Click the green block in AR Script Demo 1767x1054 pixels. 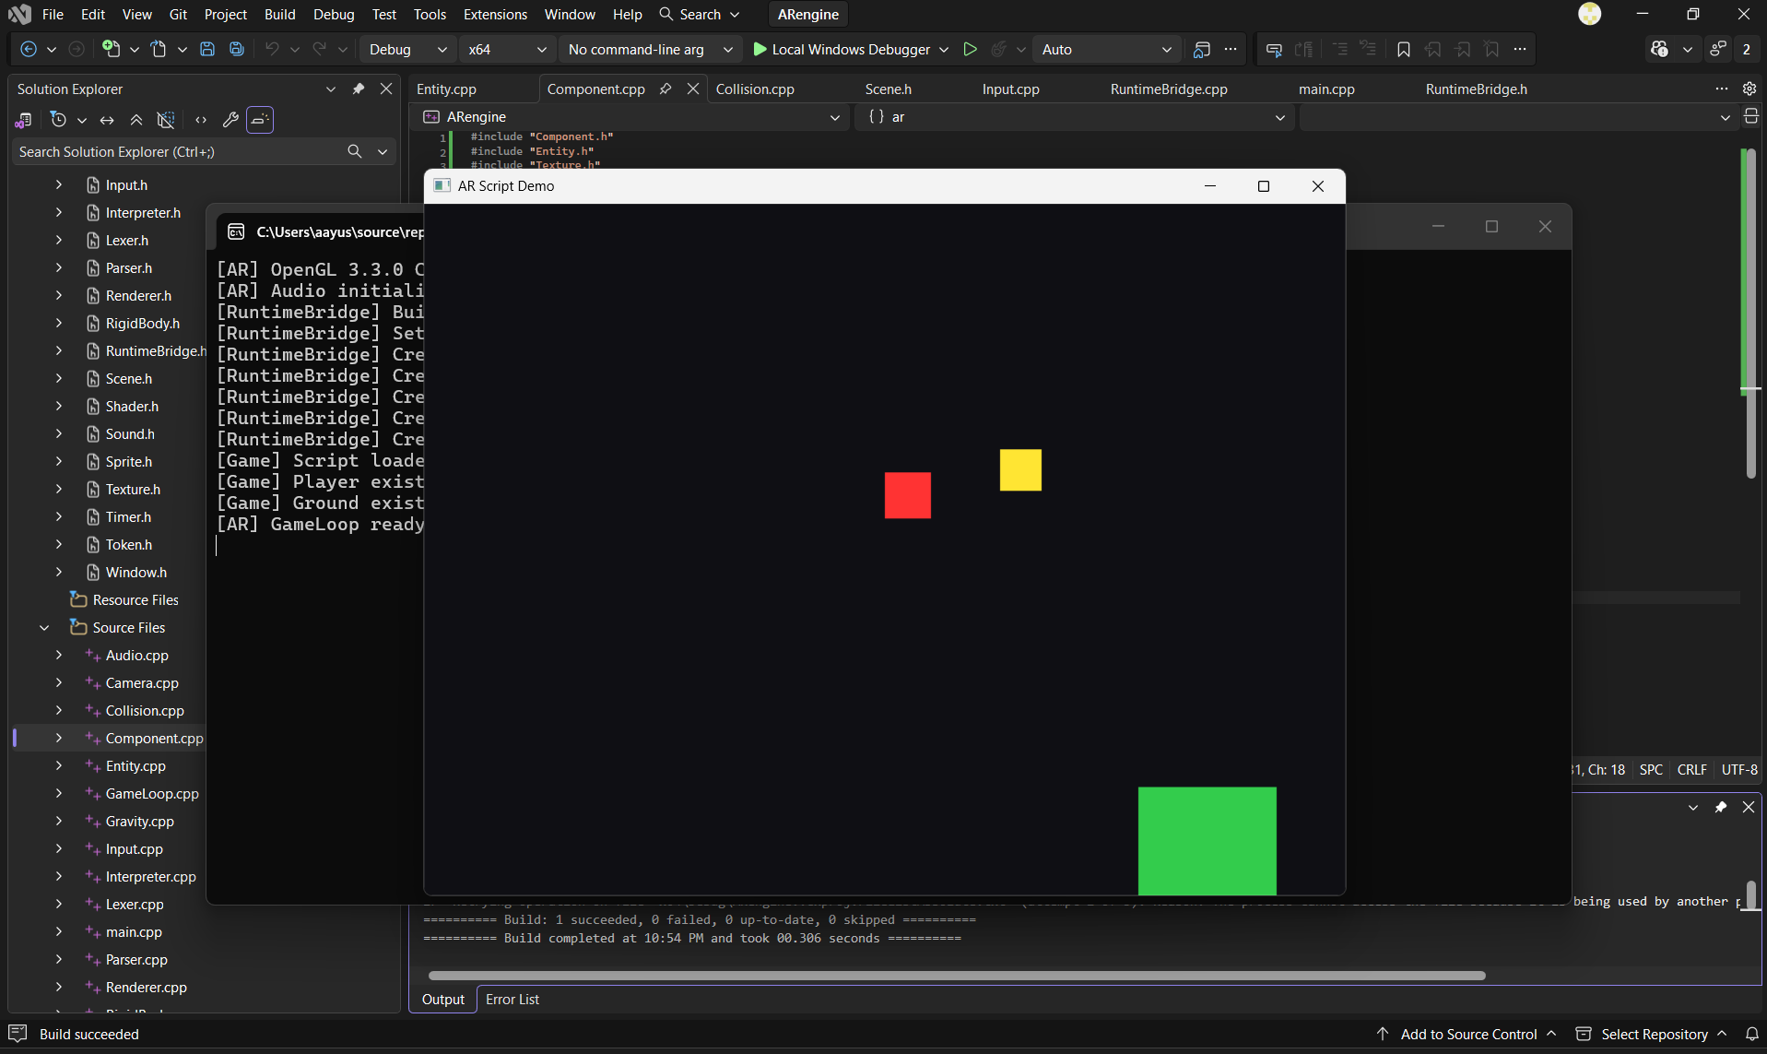1207,841
